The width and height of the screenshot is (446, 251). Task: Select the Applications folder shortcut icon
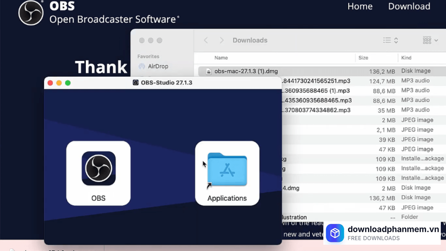click(227, 170)
